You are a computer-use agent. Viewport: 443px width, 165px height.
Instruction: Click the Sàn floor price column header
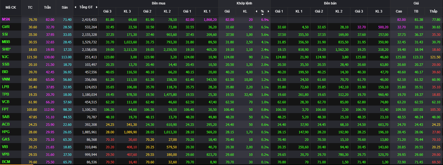click(x=64, y=7)
